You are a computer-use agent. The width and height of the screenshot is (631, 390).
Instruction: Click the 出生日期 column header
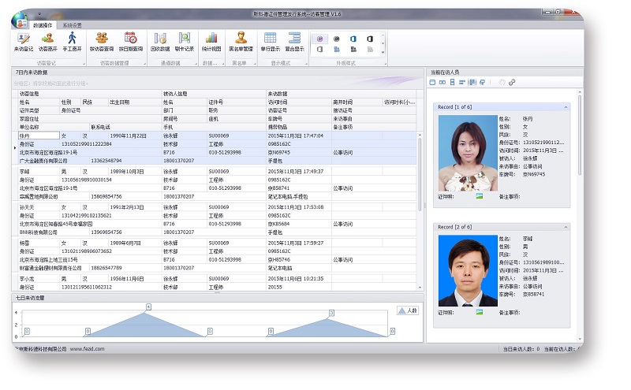[x=134, y=102]
